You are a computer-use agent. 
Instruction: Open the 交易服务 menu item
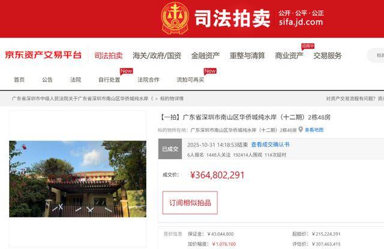point(328,56)
